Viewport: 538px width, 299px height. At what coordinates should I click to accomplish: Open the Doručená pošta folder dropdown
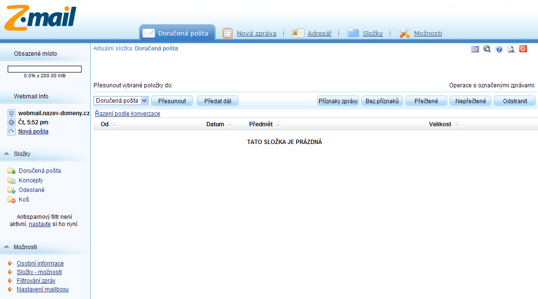tap(144, 101)
